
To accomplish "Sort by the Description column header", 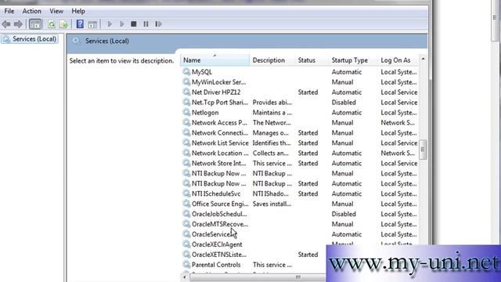I will pos(272,60).
